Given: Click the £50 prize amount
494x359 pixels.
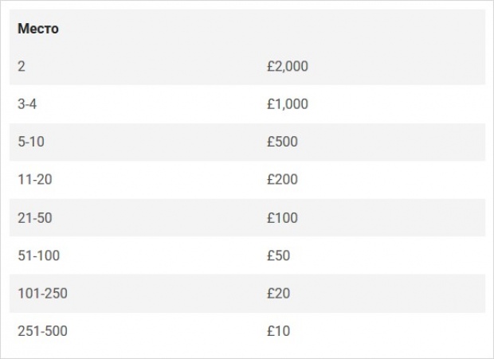Looking at the screenshot, I should [278, 256].
